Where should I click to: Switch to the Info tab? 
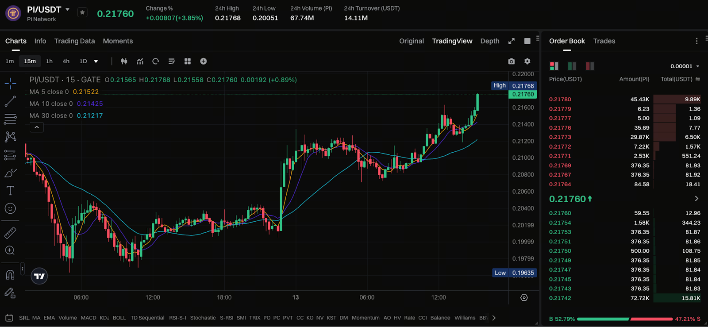click(x=40, y=41)
